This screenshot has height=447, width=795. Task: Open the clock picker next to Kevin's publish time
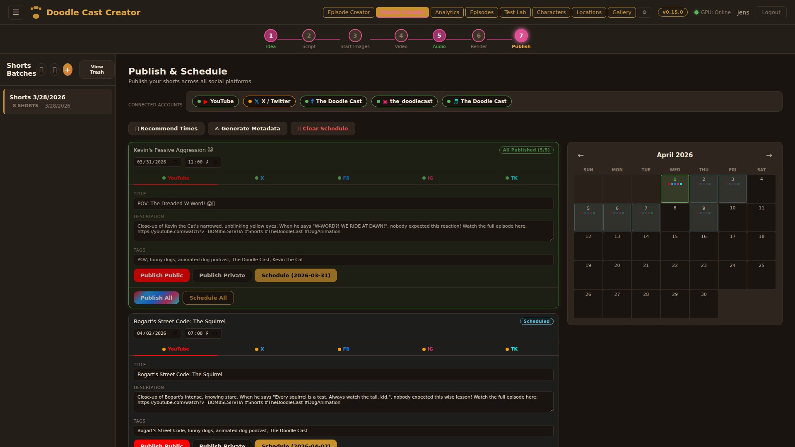click(215, 162)
